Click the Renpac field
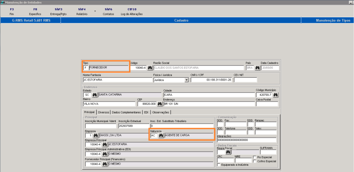 coord(266,124)
